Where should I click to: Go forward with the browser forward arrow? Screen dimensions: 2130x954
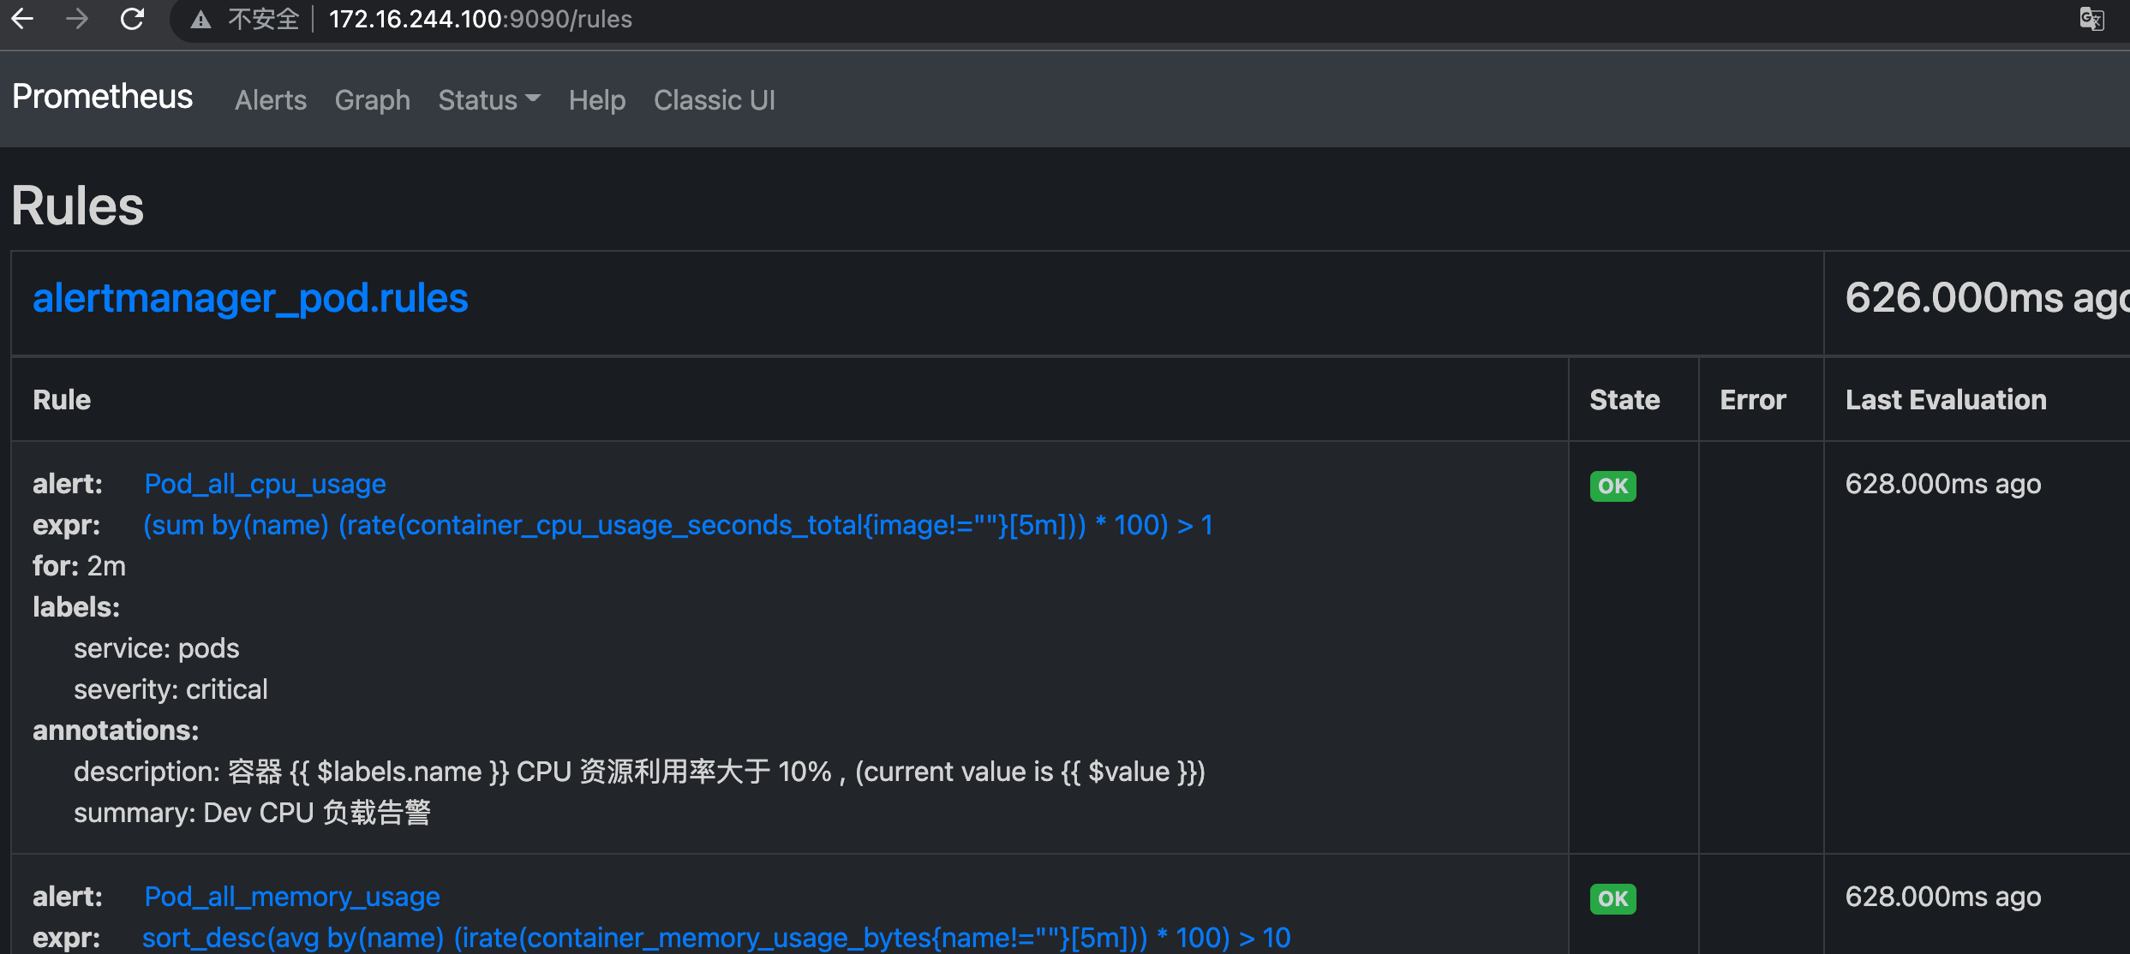[x=77, y=19]
